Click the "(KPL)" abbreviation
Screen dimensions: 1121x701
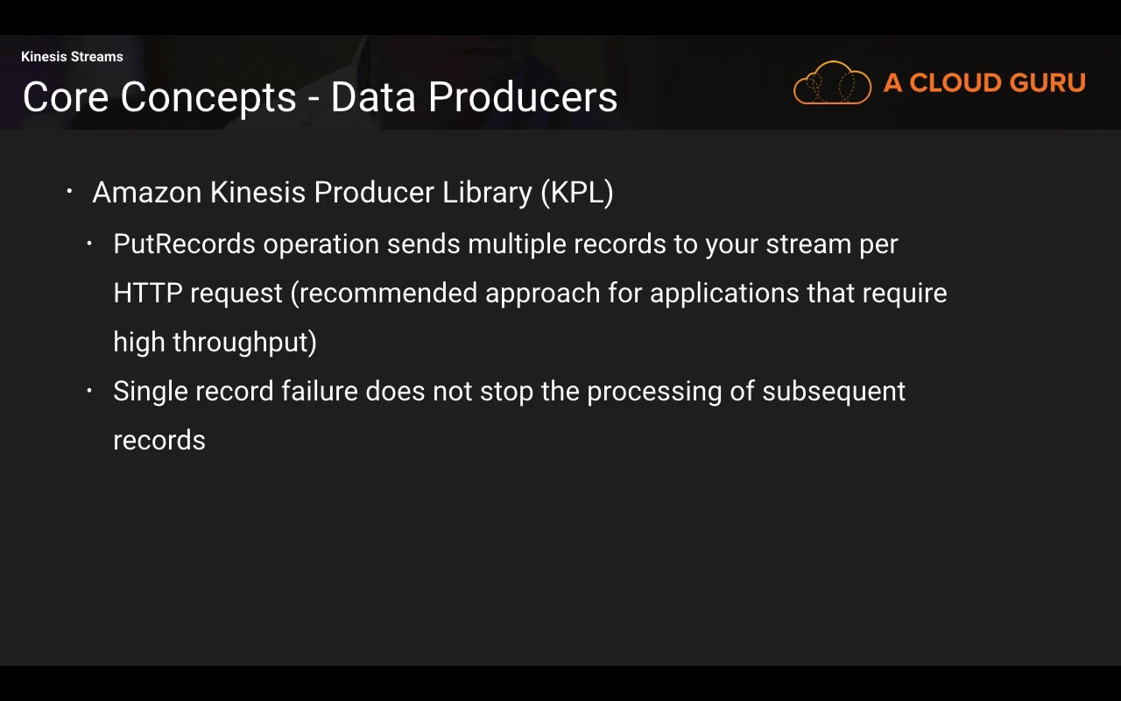point(576,193)
